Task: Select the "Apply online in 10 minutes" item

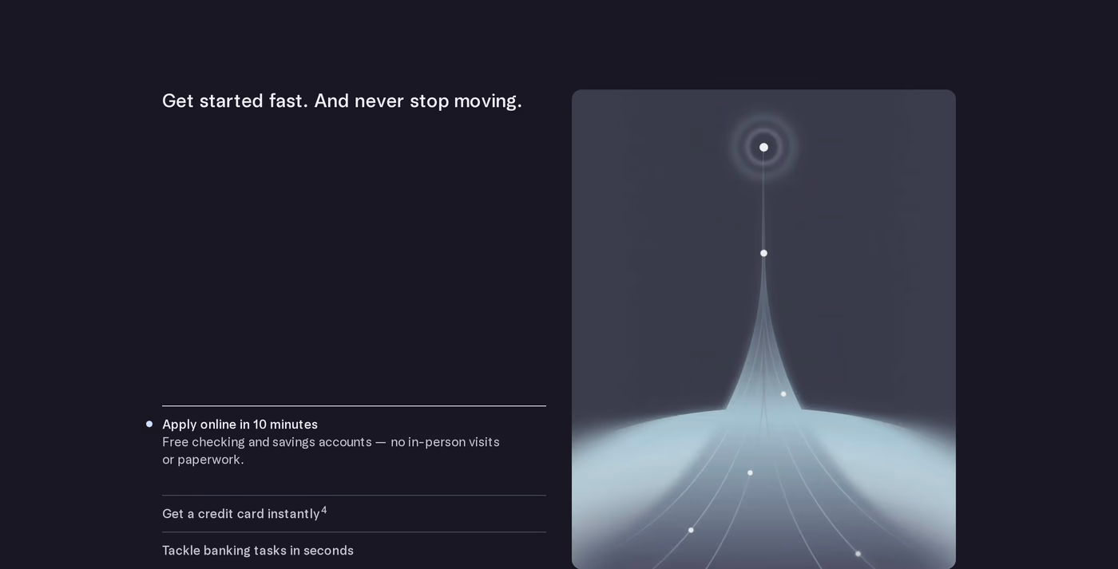Action: (x=240, y=425)
